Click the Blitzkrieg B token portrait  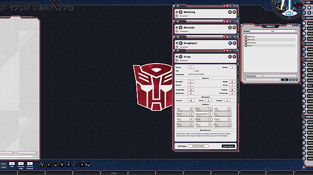(x=180, y=12)
